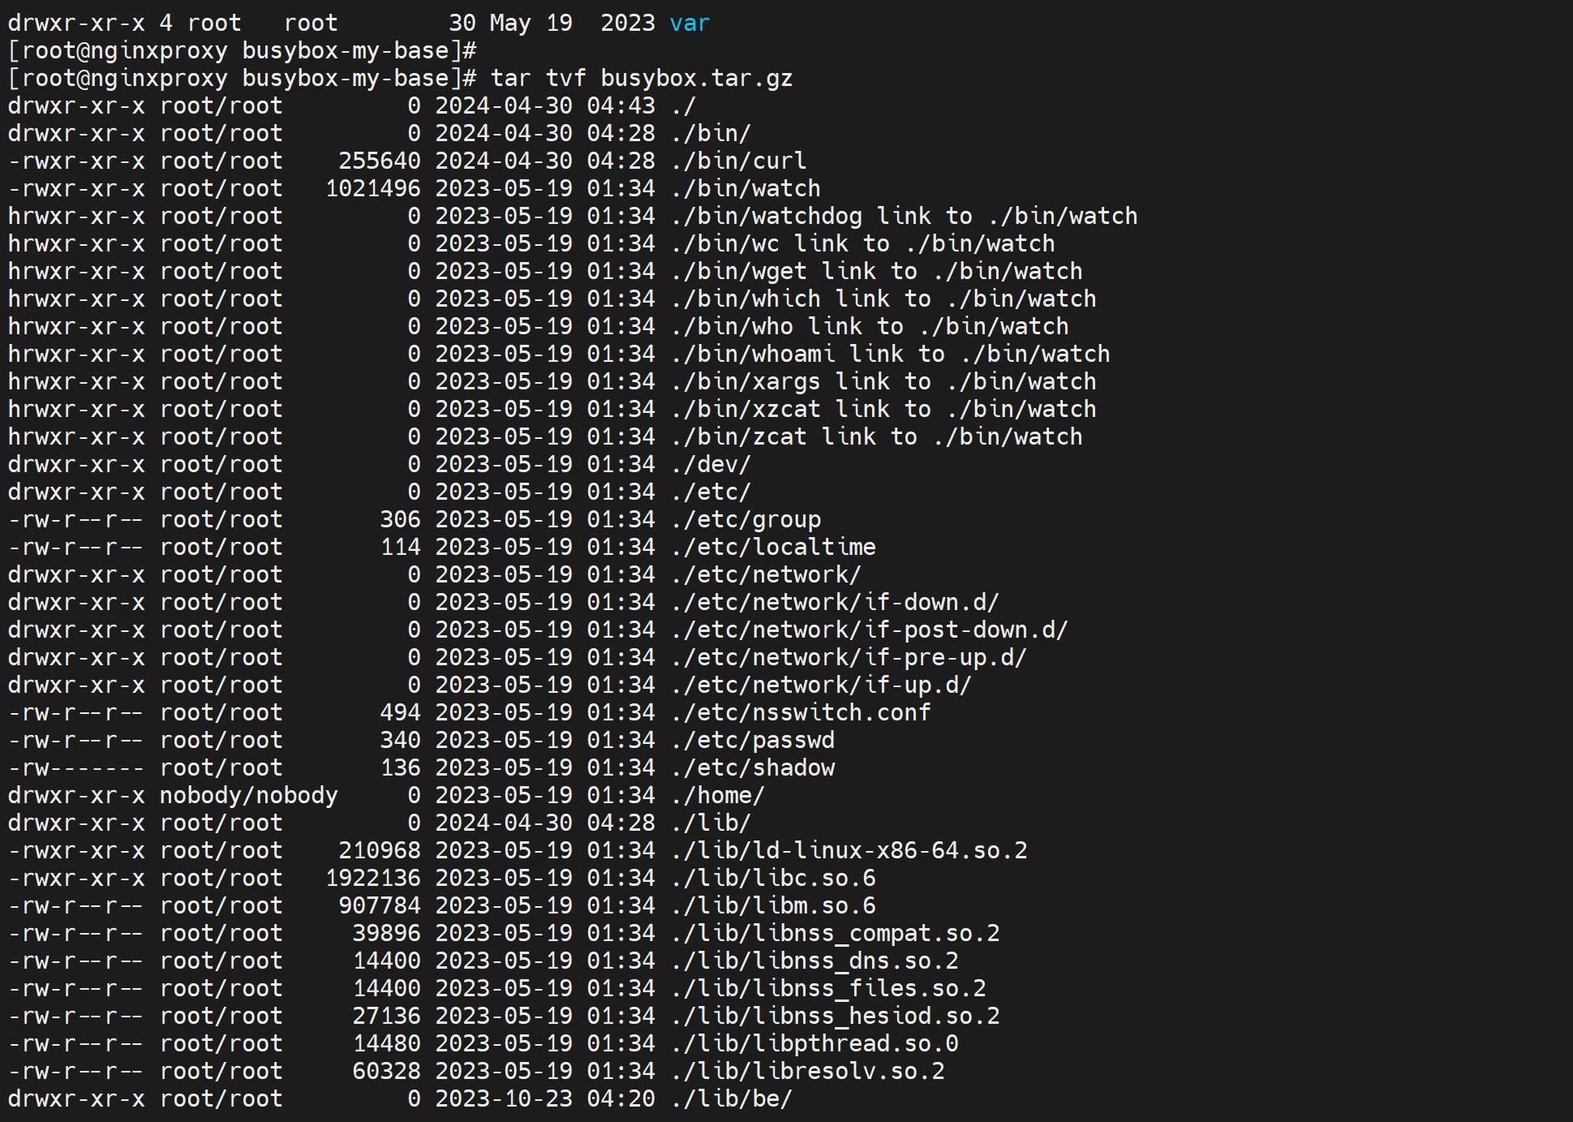Click the ./bin/whoami entry name
The image size is (1573, 1122).
pyautogui.click(x=753, y=355)
